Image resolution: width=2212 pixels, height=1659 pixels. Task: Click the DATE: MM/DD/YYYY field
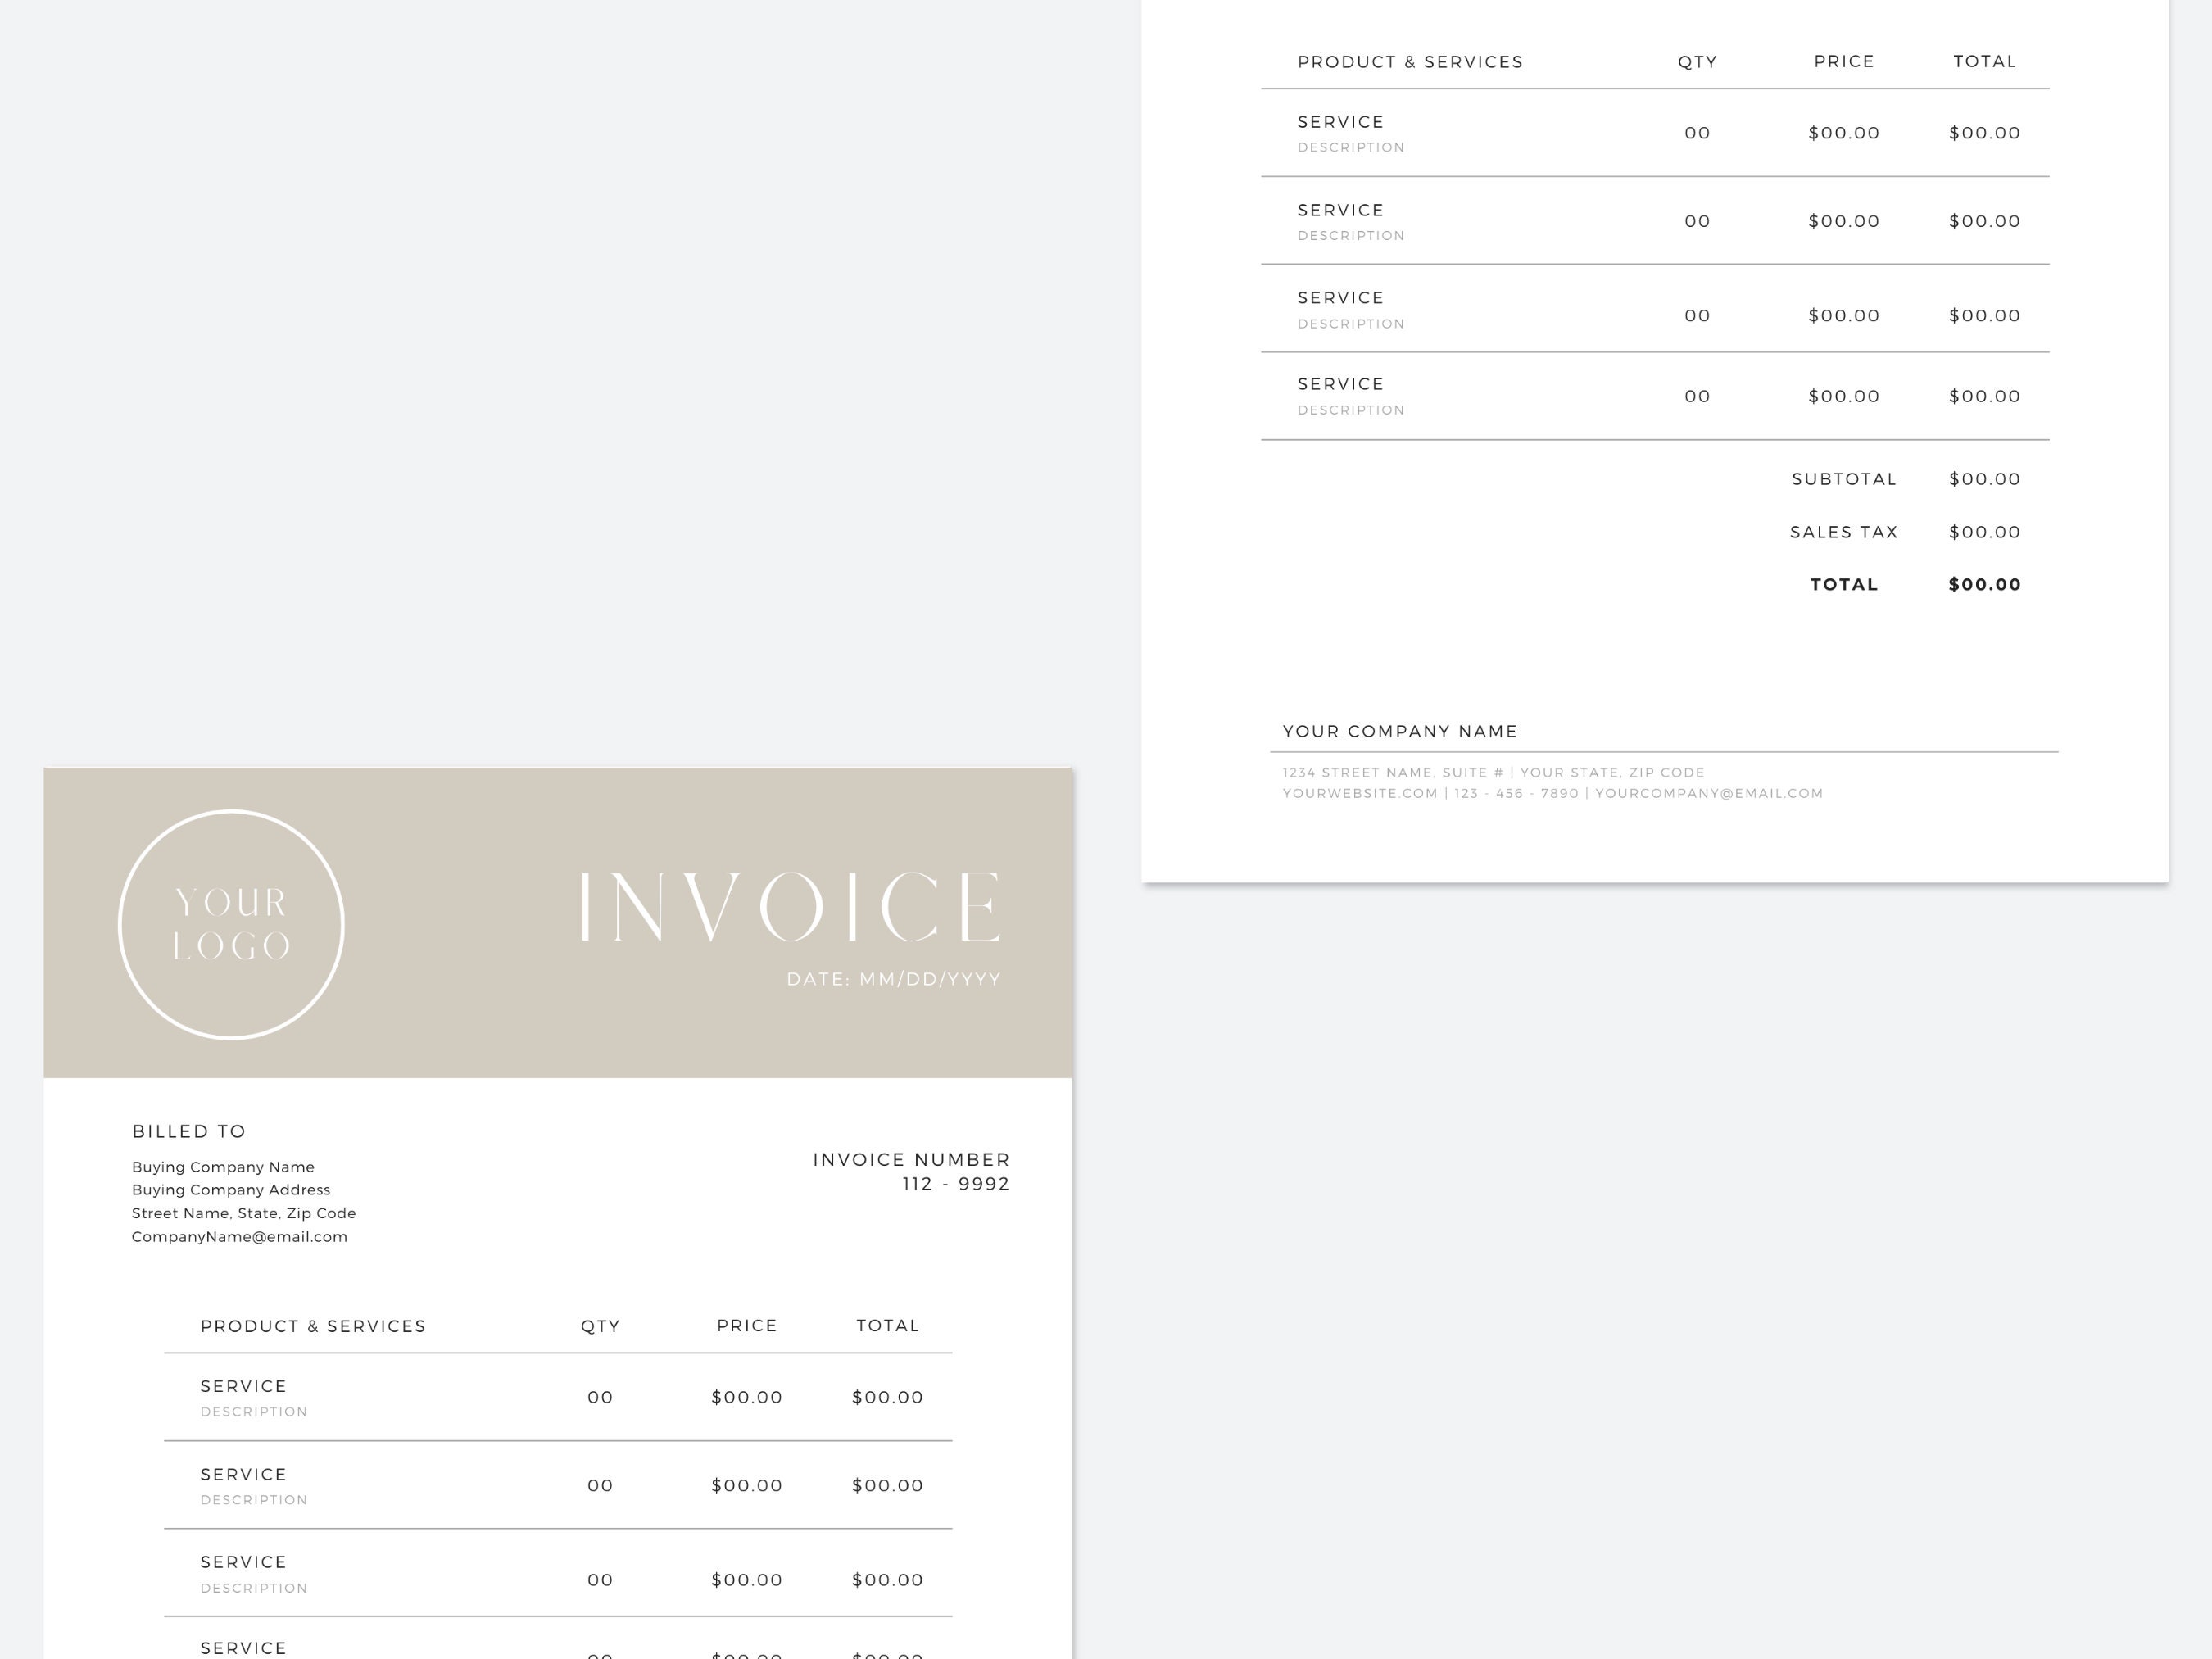[893, 981]
